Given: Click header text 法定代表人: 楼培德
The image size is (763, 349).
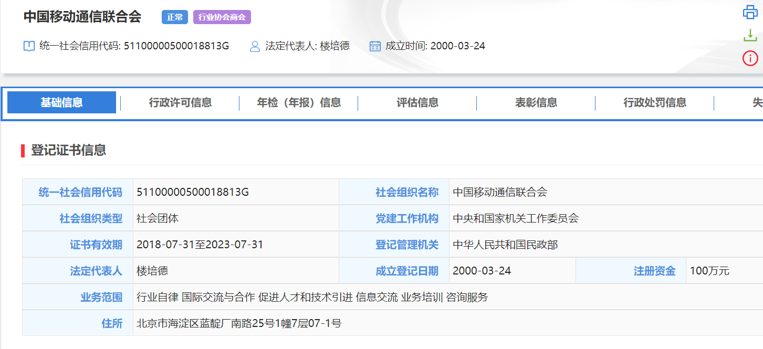Looking at the screenshot, I should click(307, 46).
